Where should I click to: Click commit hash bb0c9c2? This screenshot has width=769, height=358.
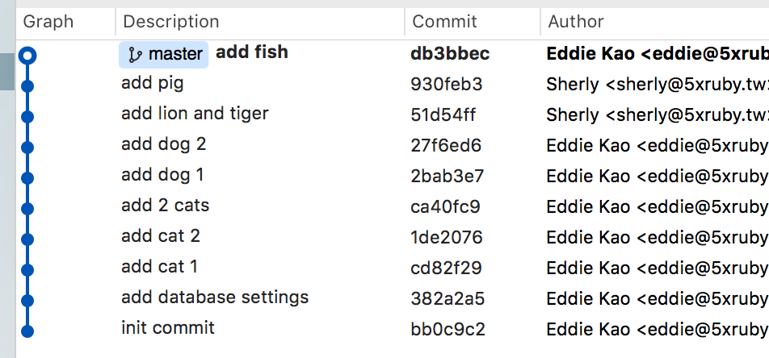[448, 329]
